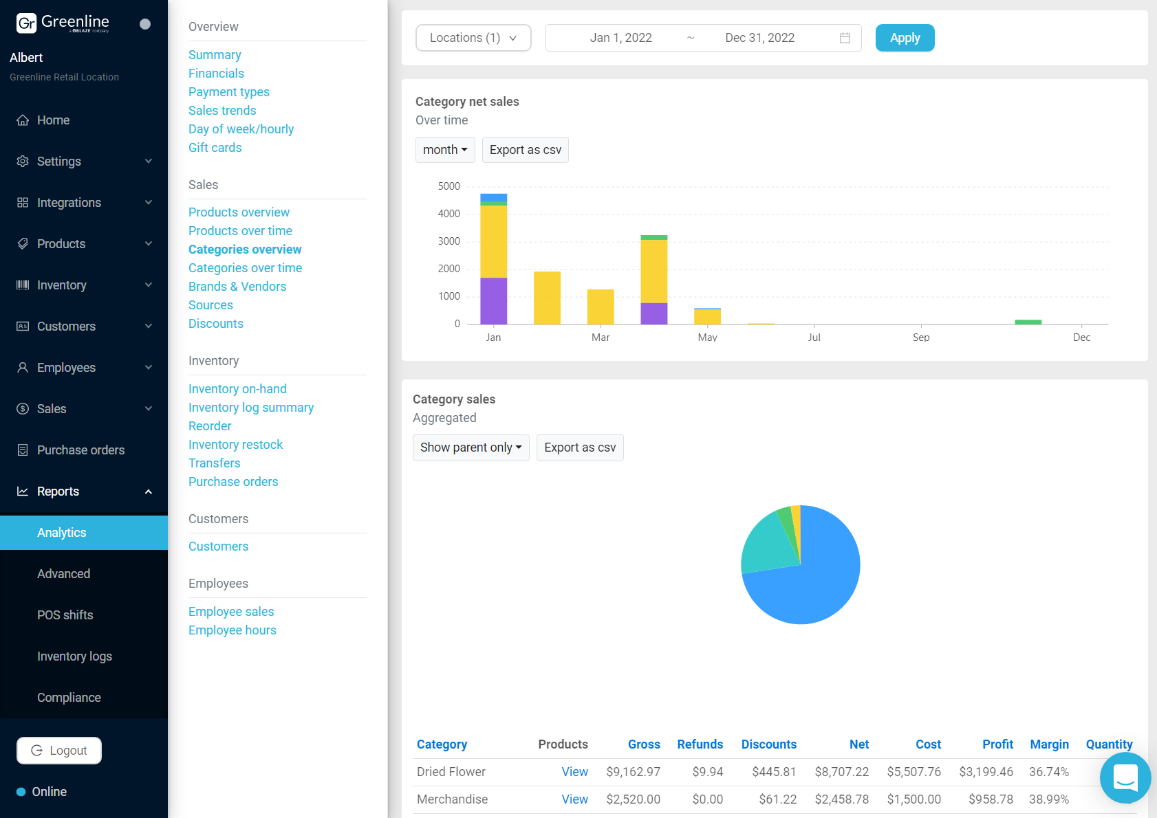Click the Jan 1, 2022 start date field

click(620, 38)
